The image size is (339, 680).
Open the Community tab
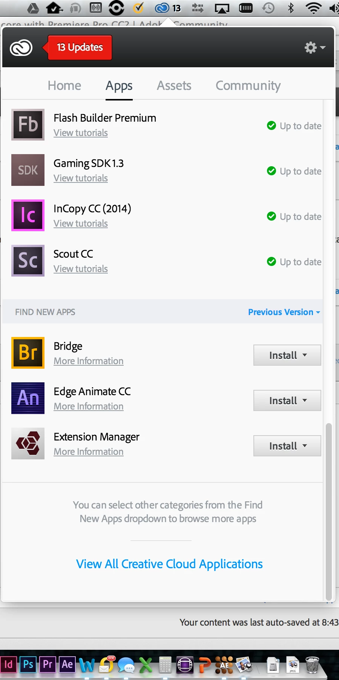[x=248, y=86]
